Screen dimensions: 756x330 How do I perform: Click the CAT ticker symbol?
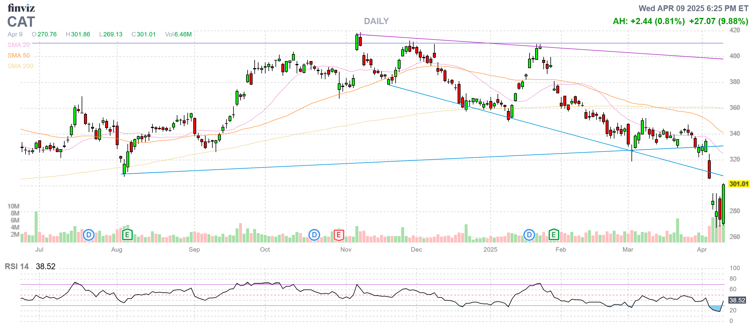coord(21,22)
